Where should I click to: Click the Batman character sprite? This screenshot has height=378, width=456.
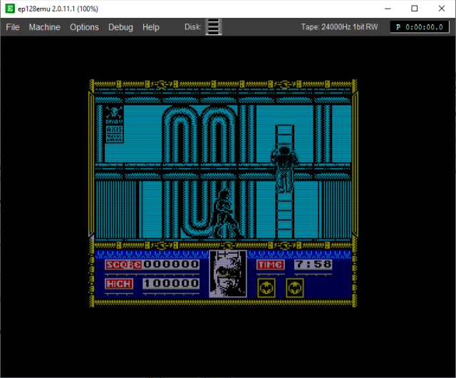coord(226,213)
